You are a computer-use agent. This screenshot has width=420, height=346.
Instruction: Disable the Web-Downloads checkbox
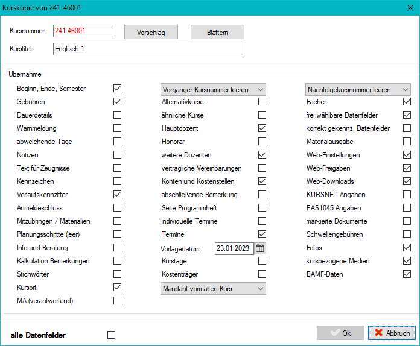[x=407, y=181]
